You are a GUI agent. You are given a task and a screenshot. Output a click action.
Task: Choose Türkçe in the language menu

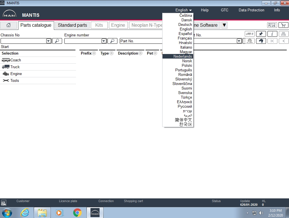pyautogui.click(x=178, y=97)
